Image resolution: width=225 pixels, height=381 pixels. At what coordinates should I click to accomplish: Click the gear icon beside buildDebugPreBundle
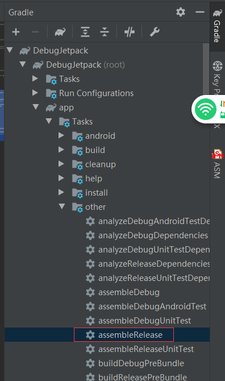(x=90, y=363)
